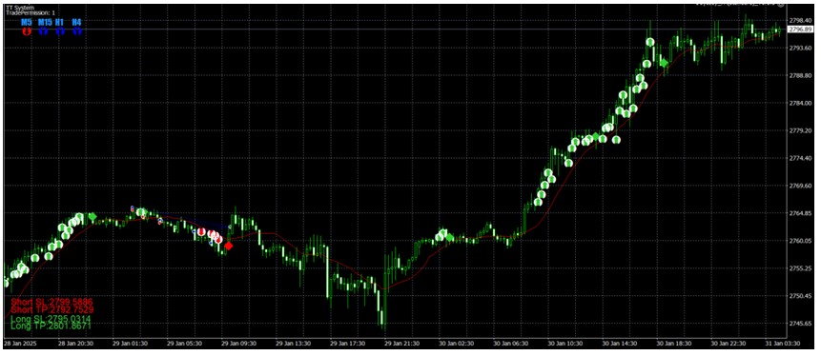This screenshot has width=821, height=356.
Task: Select the M15 timeframe label
Action: [x=45, y=22]
